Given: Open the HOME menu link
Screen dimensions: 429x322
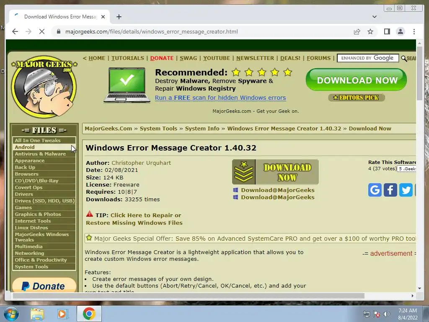Looking at the screenshot, I should click(x=97, y=58).
